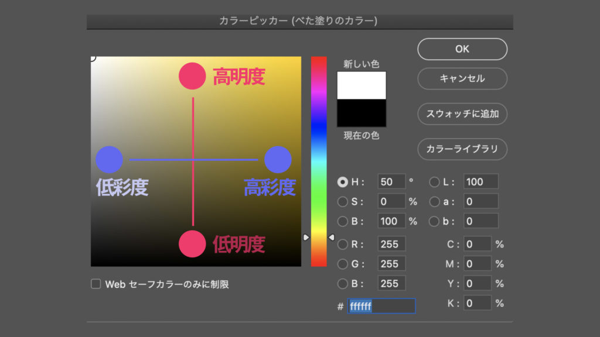
Task: Click the right hue slider arrow handle
Action: 332,238
